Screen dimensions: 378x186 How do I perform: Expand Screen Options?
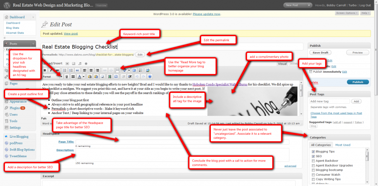pos(347,13)
